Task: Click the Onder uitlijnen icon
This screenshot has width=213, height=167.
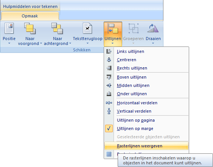Action: [x=109, y=94]
